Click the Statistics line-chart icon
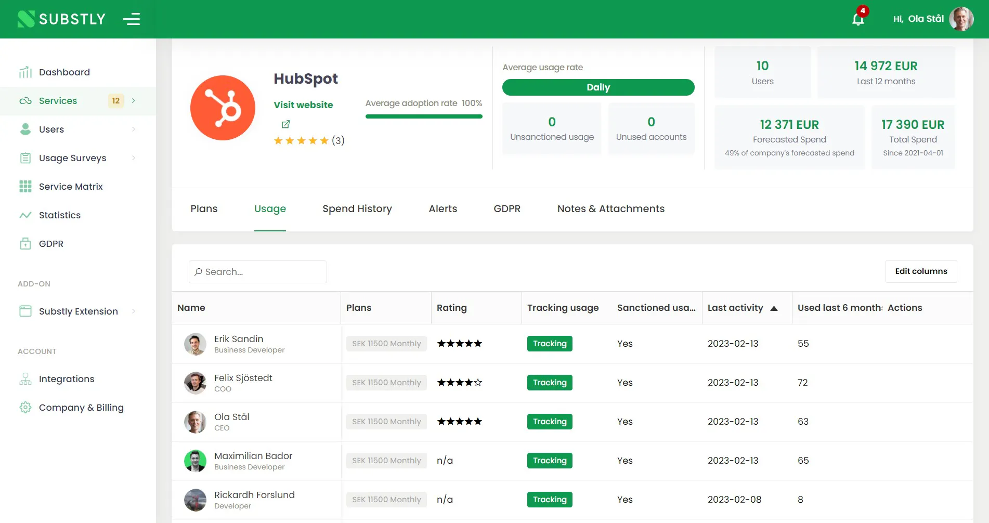989x523 pixels. click(x=25, y=215)
